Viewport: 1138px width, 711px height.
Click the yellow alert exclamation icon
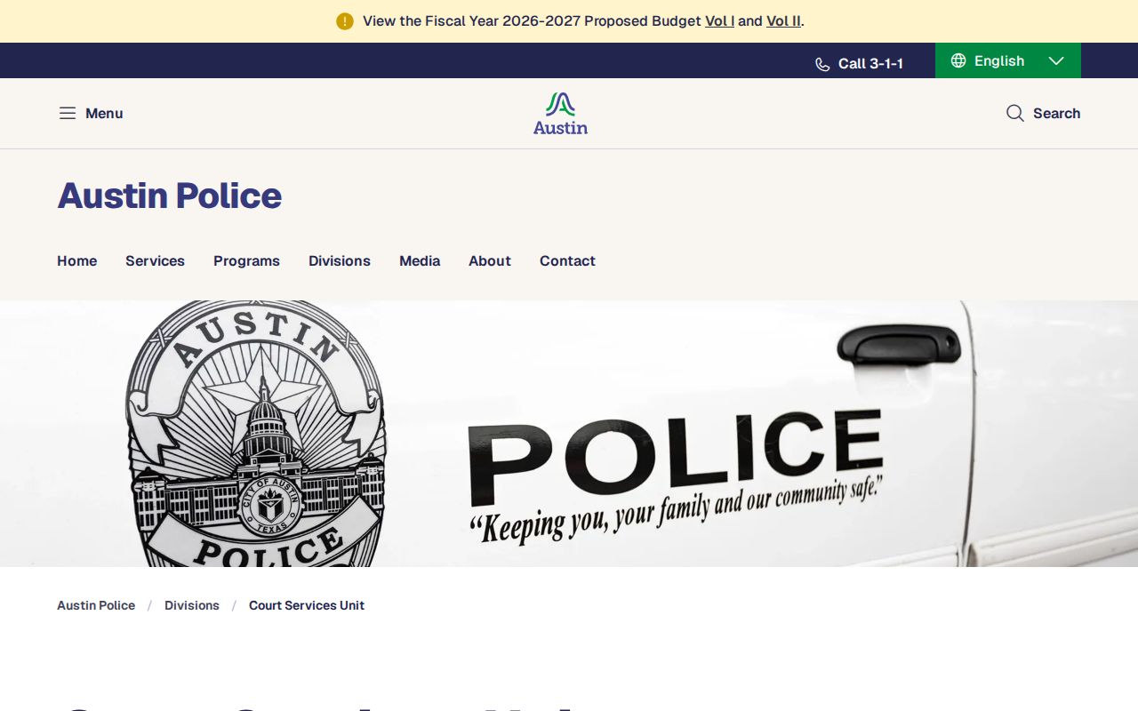coord(345,21)
